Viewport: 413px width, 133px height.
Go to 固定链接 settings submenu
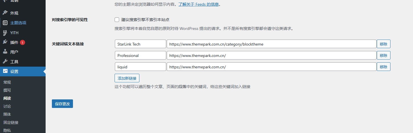tap(11, 122)
